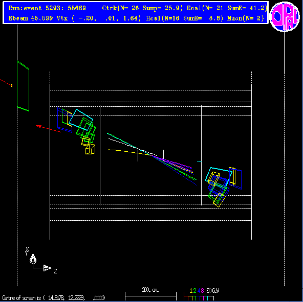Click the yellow 1 GeV legend label

[191, 290]
